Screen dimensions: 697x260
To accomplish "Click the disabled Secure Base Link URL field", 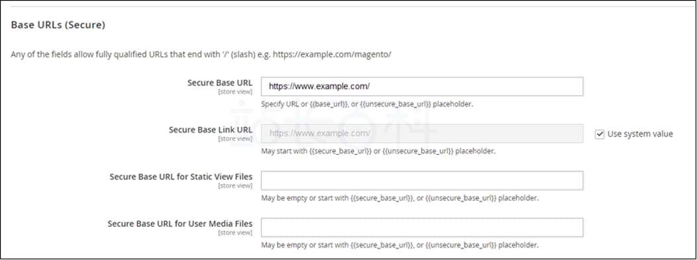I will pos(422,134).
